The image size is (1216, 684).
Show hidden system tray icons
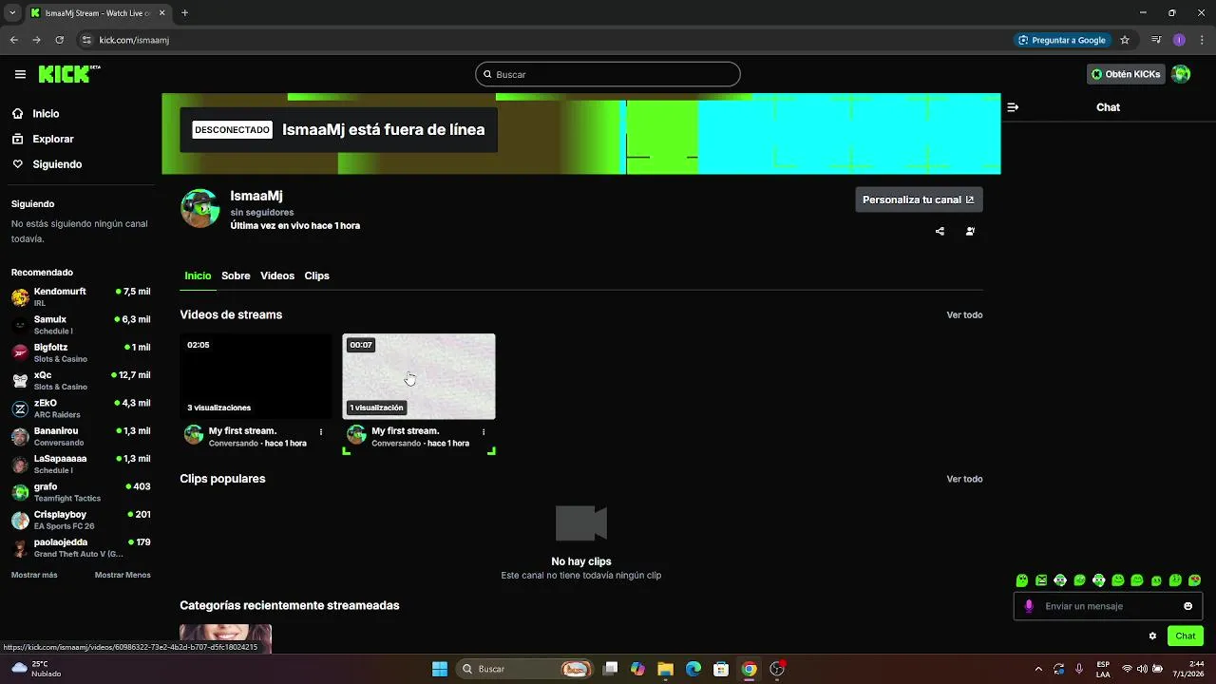(1037, 669)
